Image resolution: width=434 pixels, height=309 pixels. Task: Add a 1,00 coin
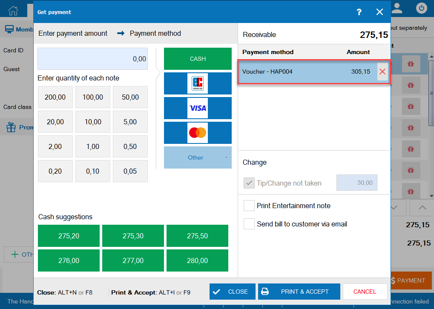click(93, 146)
